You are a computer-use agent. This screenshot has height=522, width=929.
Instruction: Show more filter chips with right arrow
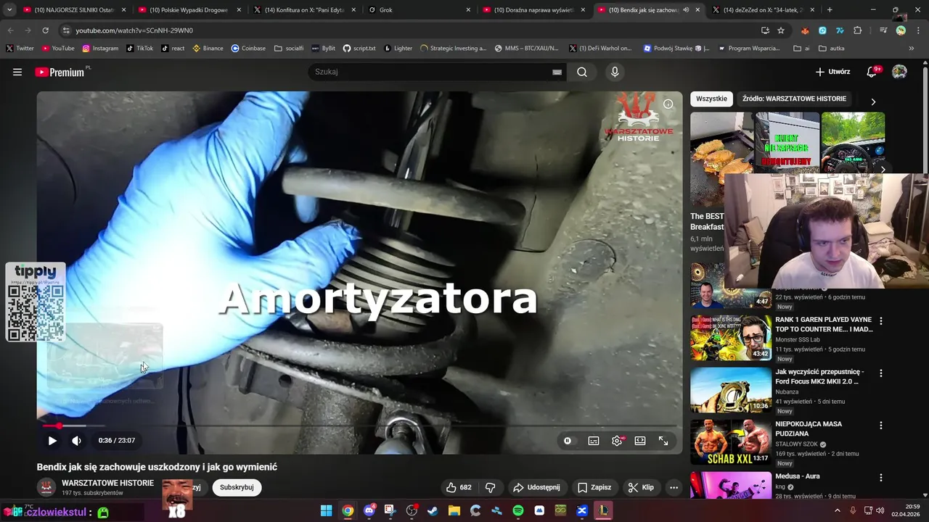click(x=873, y=101)
